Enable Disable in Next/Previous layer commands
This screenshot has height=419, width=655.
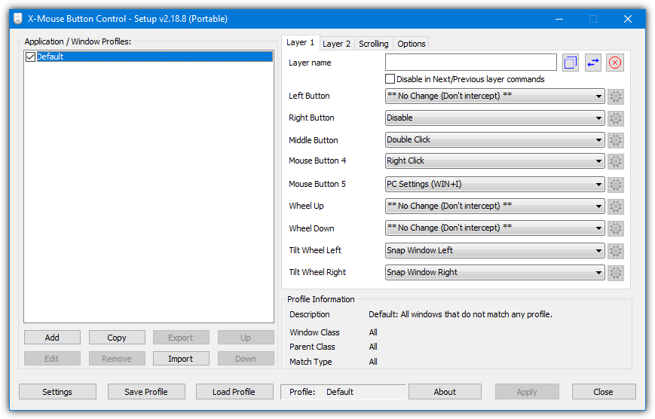390,79
